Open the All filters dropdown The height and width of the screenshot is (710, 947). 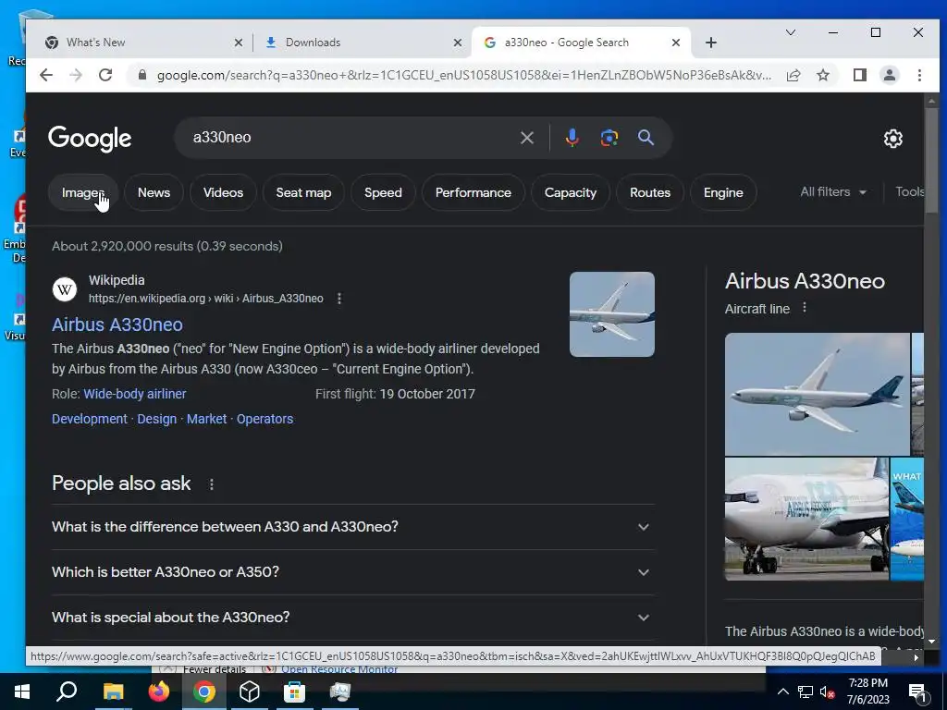point(833,192)
